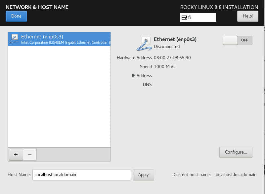This screenshot has width=265, height=194.
Task: Click the Ethernet (enp0s3) details heading
Action: tap(175, 39)
